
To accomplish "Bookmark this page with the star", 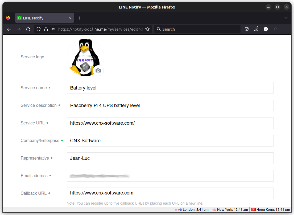I will coord(147,29).
